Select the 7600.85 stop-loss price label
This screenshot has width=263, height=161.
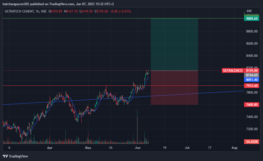[252, 105]
